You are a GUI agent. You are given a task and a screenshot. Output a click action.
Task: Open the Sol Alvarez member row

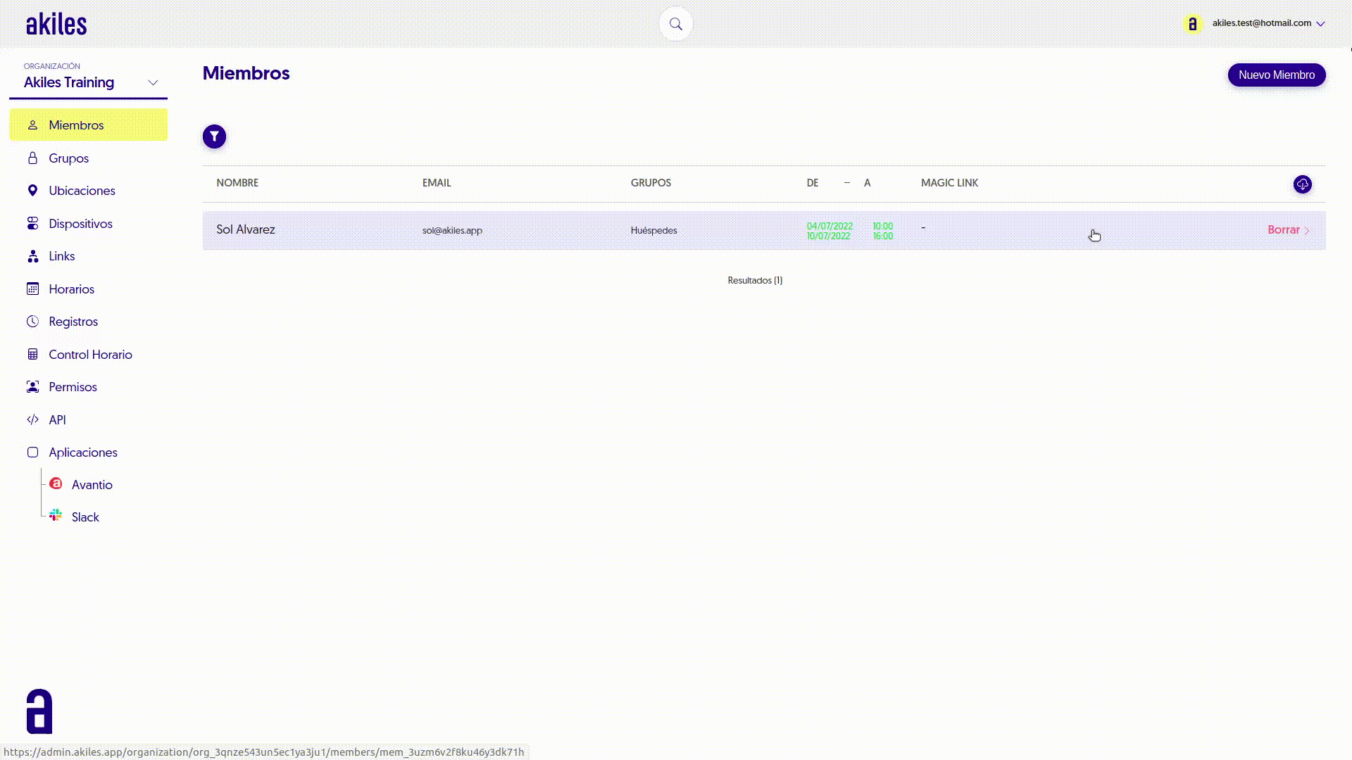point(246,230)
